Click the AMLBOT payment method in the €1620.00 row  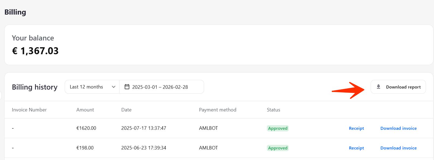208,128
